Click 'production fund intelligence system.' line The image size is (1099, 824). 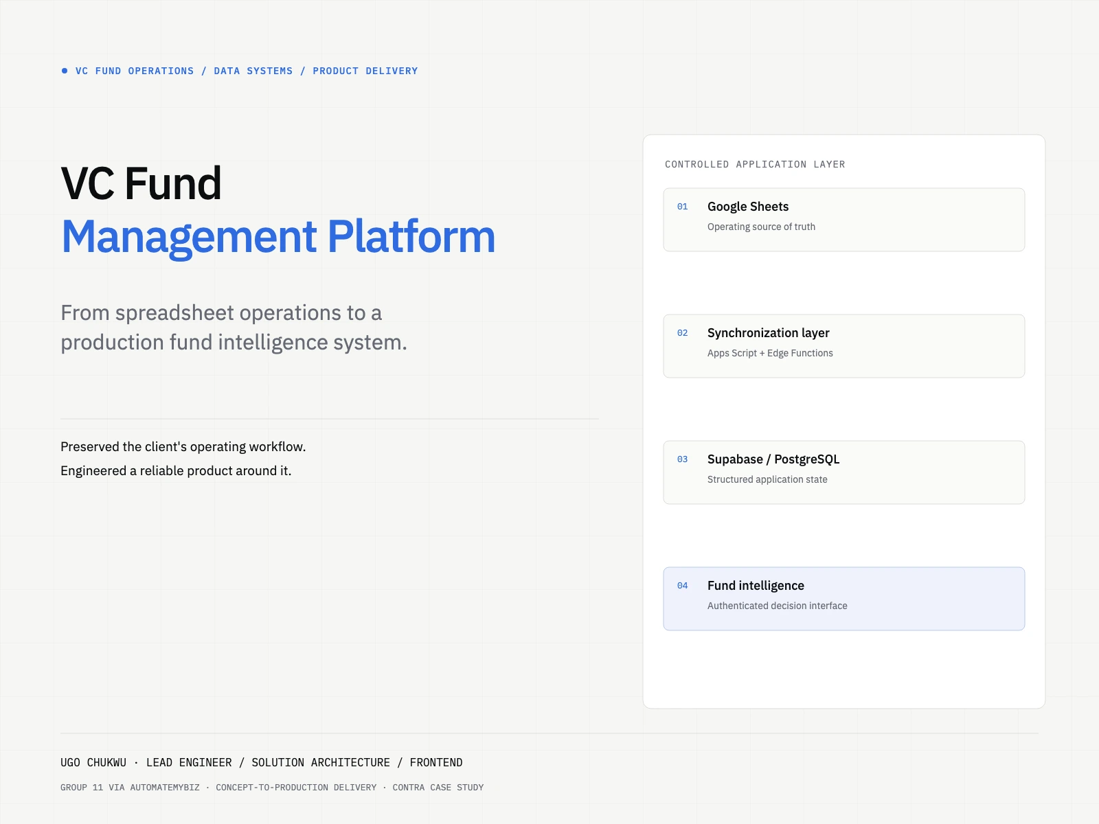click(x=234, y=343)
